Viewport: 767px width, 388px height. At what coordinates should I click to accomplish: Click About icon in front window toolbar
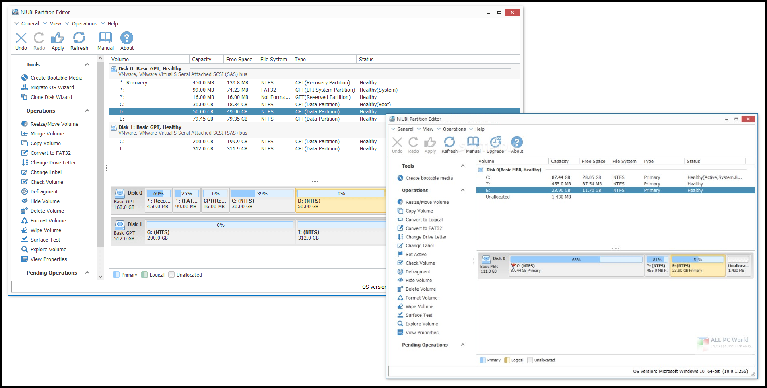pyautogui.click(x=517, y=142)
